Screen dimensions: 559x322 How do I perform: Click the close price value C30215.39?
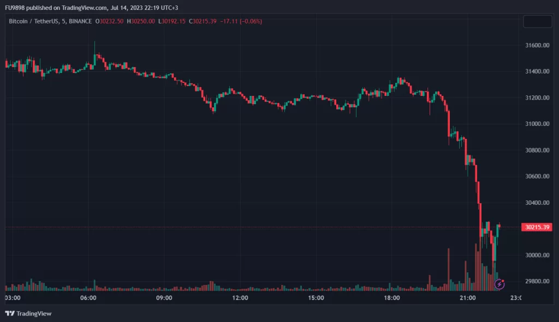[x=202, y=21]
